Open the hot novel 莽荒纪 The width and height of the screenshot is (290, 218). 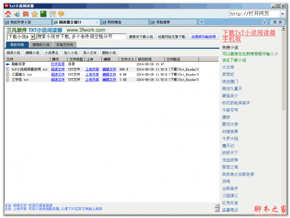point(228,74)
